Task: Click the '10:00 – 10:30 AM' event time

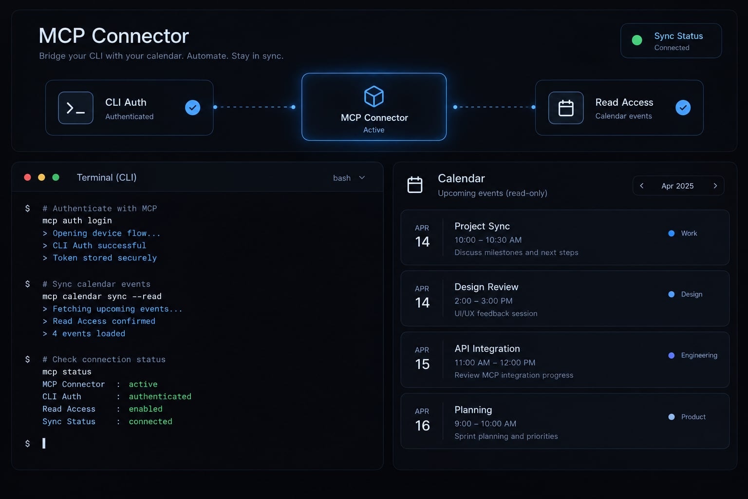Action: tap(488, 240)
